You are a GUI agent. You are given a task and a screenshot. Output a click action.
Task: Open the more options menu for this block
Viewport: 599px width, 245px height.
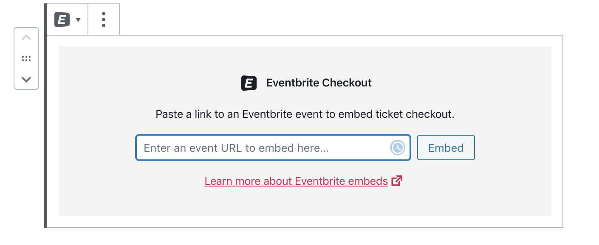(104, 19)
